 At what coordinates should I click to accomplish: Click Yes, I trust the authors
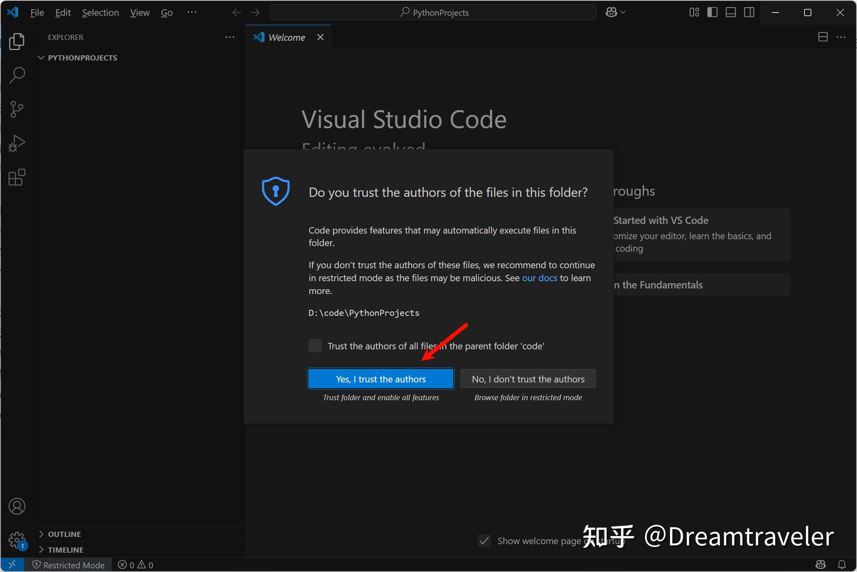click(380, 378)
